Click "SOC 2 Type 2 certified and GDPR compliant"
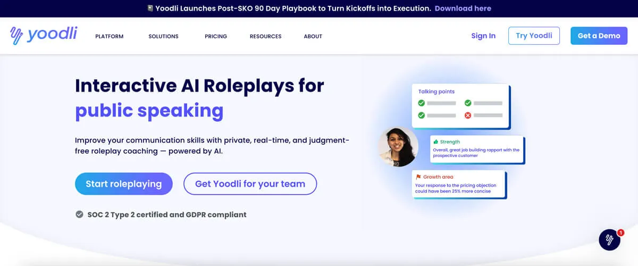 point(167,214)
